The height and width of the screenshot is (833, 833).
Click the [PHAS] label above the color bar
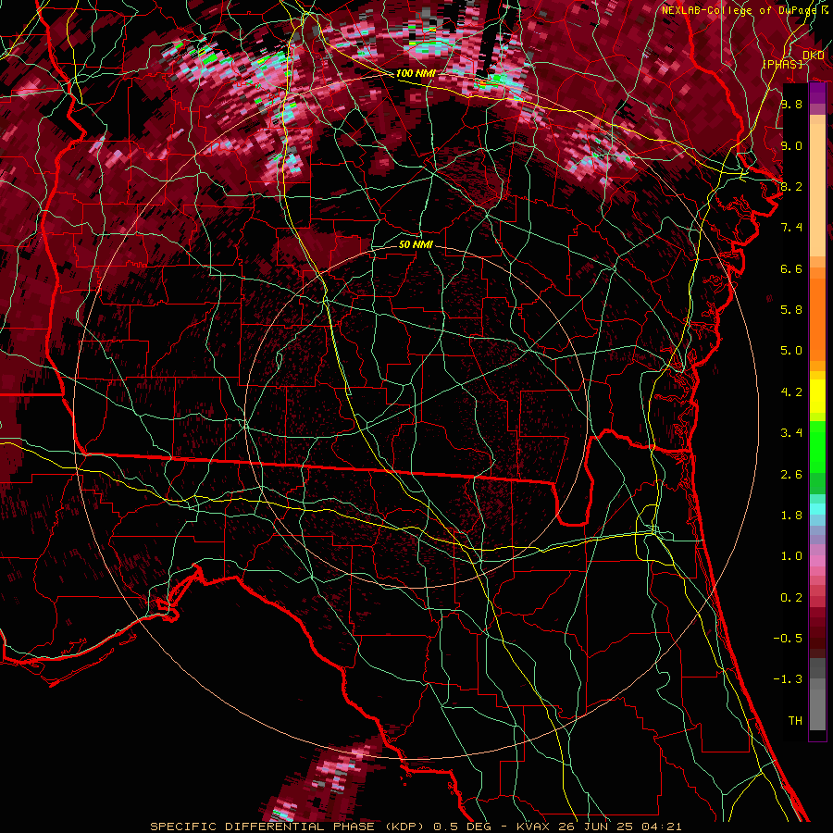coord(782,64)
